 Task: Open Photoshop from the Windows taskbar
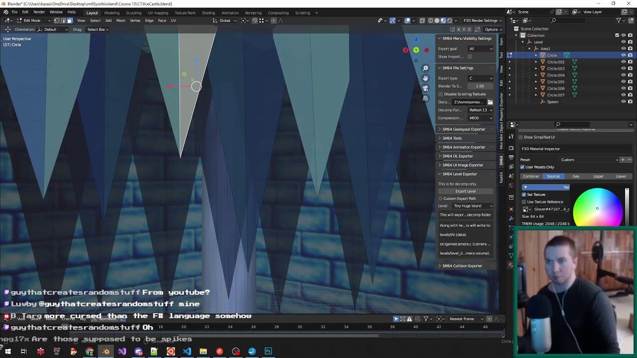click(268, 352)
